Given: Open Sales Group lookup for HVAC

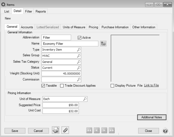Looking at the screenshot, I should point(79,56).
